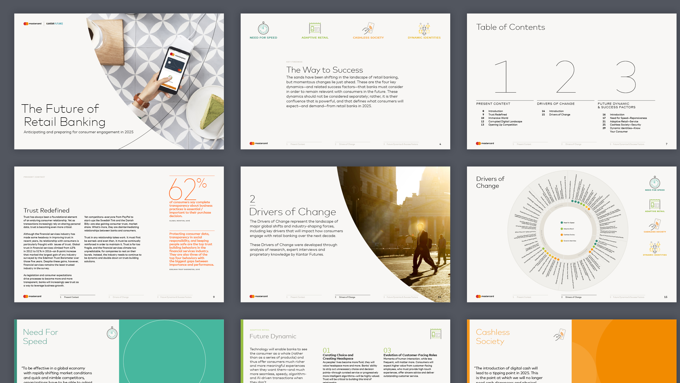Image resolution: width=680 pixels, height=383 pixels.
Task: Click the Need for Speed stopwatch icon beside the drivers wheel
Action: tap(655, 182)
